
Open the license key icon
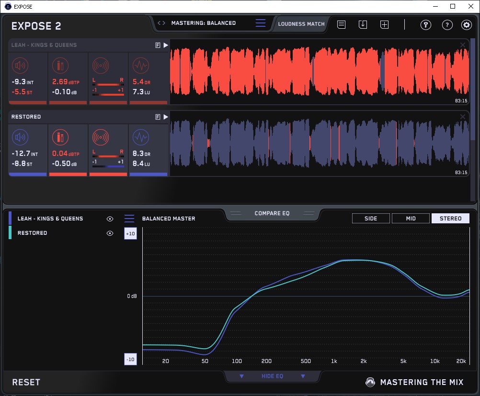pyautogui.click(x=426, y=25)
